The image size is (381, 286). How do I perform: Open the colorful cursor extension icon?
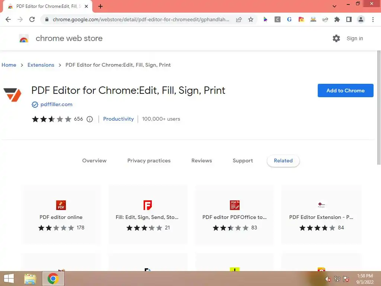click(x=265, y=19)
